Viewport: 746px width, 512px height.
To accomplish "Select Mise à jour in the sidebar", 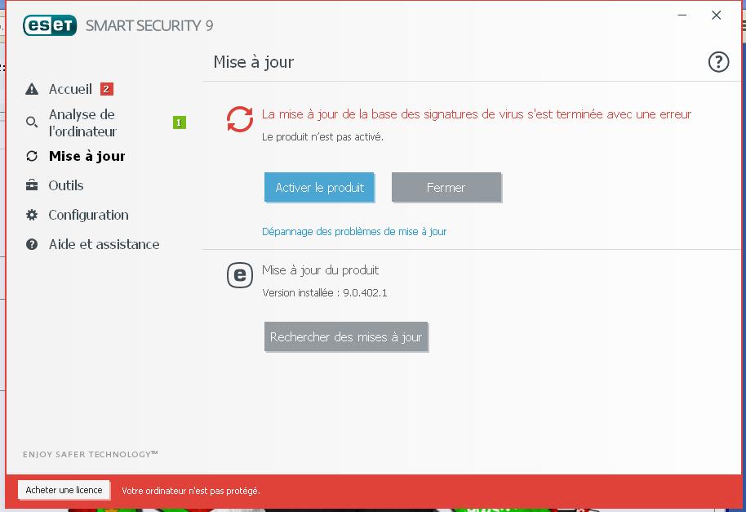I will [87, 156].
